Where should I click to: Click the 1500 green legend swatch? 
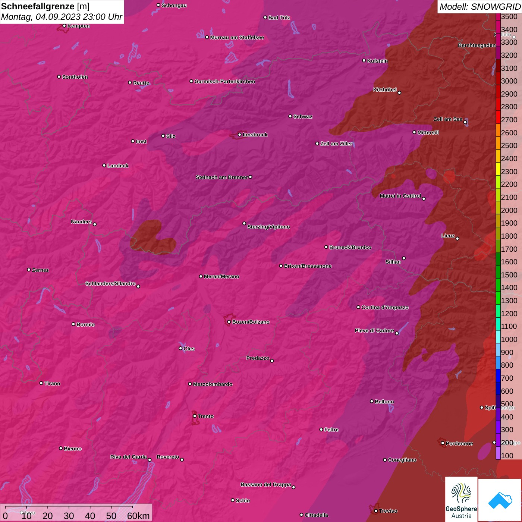point(498,272)
